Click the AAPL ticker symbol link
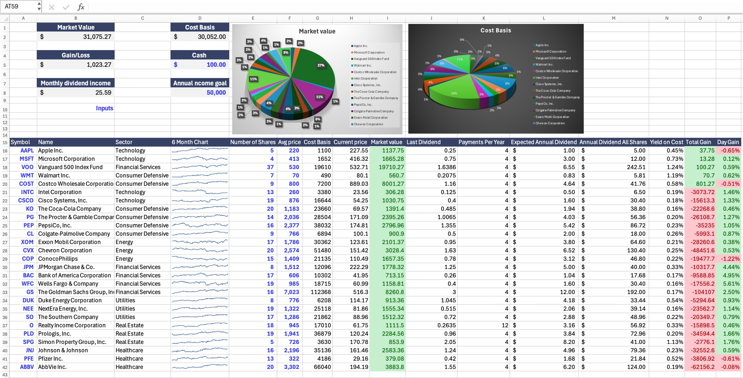The height and width of the screenshot is (378, 743). pos(27,151)
